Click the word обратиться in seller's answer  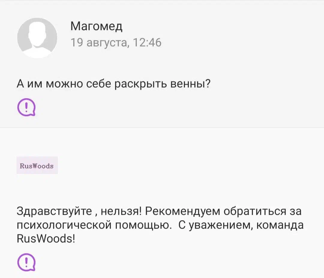click(x=255, y=211)
